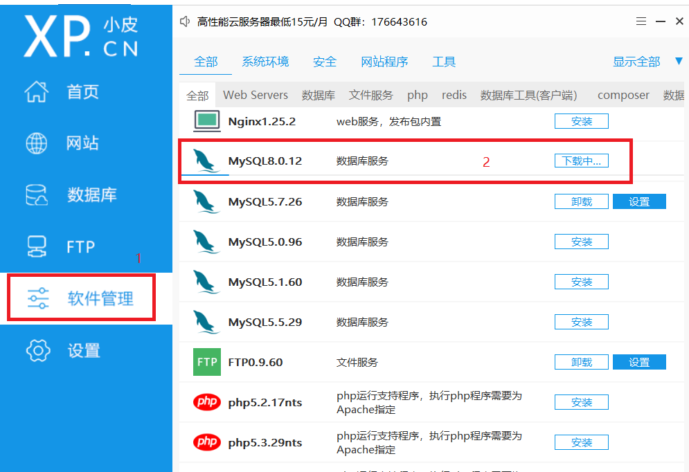
Task: Install php5.3.29nts
Action: (x=582, y=442)
